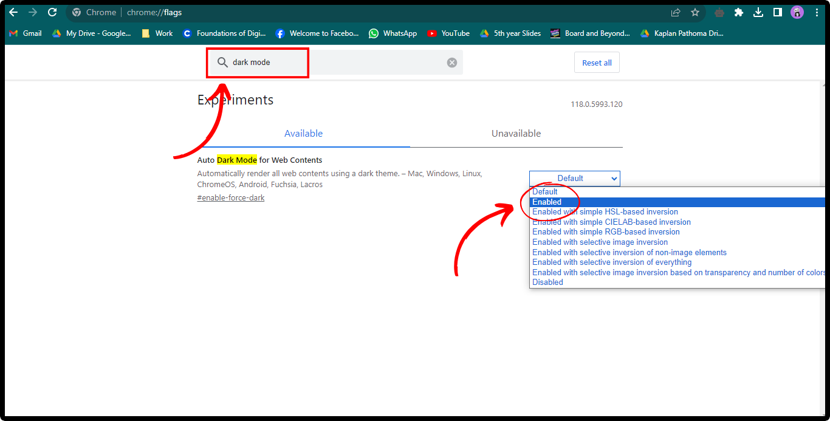The height and width of the screenshot is (421, 830).
Task: Switch to the Unavailable tab
Action: [516, 134]
